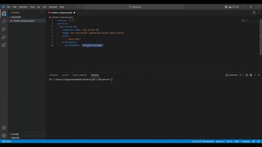Click Spaces: 2 indentation status item
This screenshot has height=147, width=262.
(x=220, y=141)
